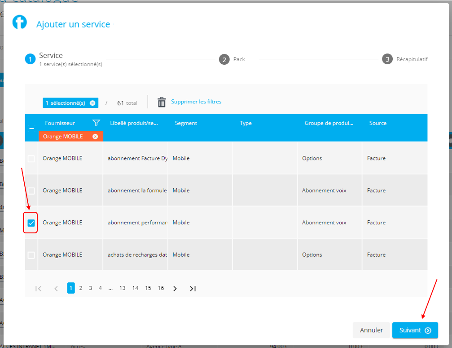Select page 13 in pagination
The image size is (452, 348).
tap(123, 288)
